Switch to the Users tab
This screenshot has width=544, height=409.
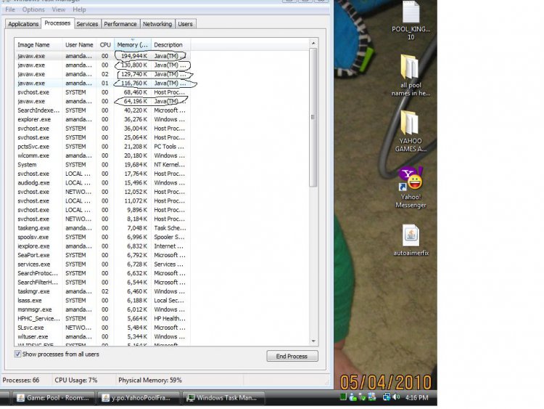tap(185, 24)
